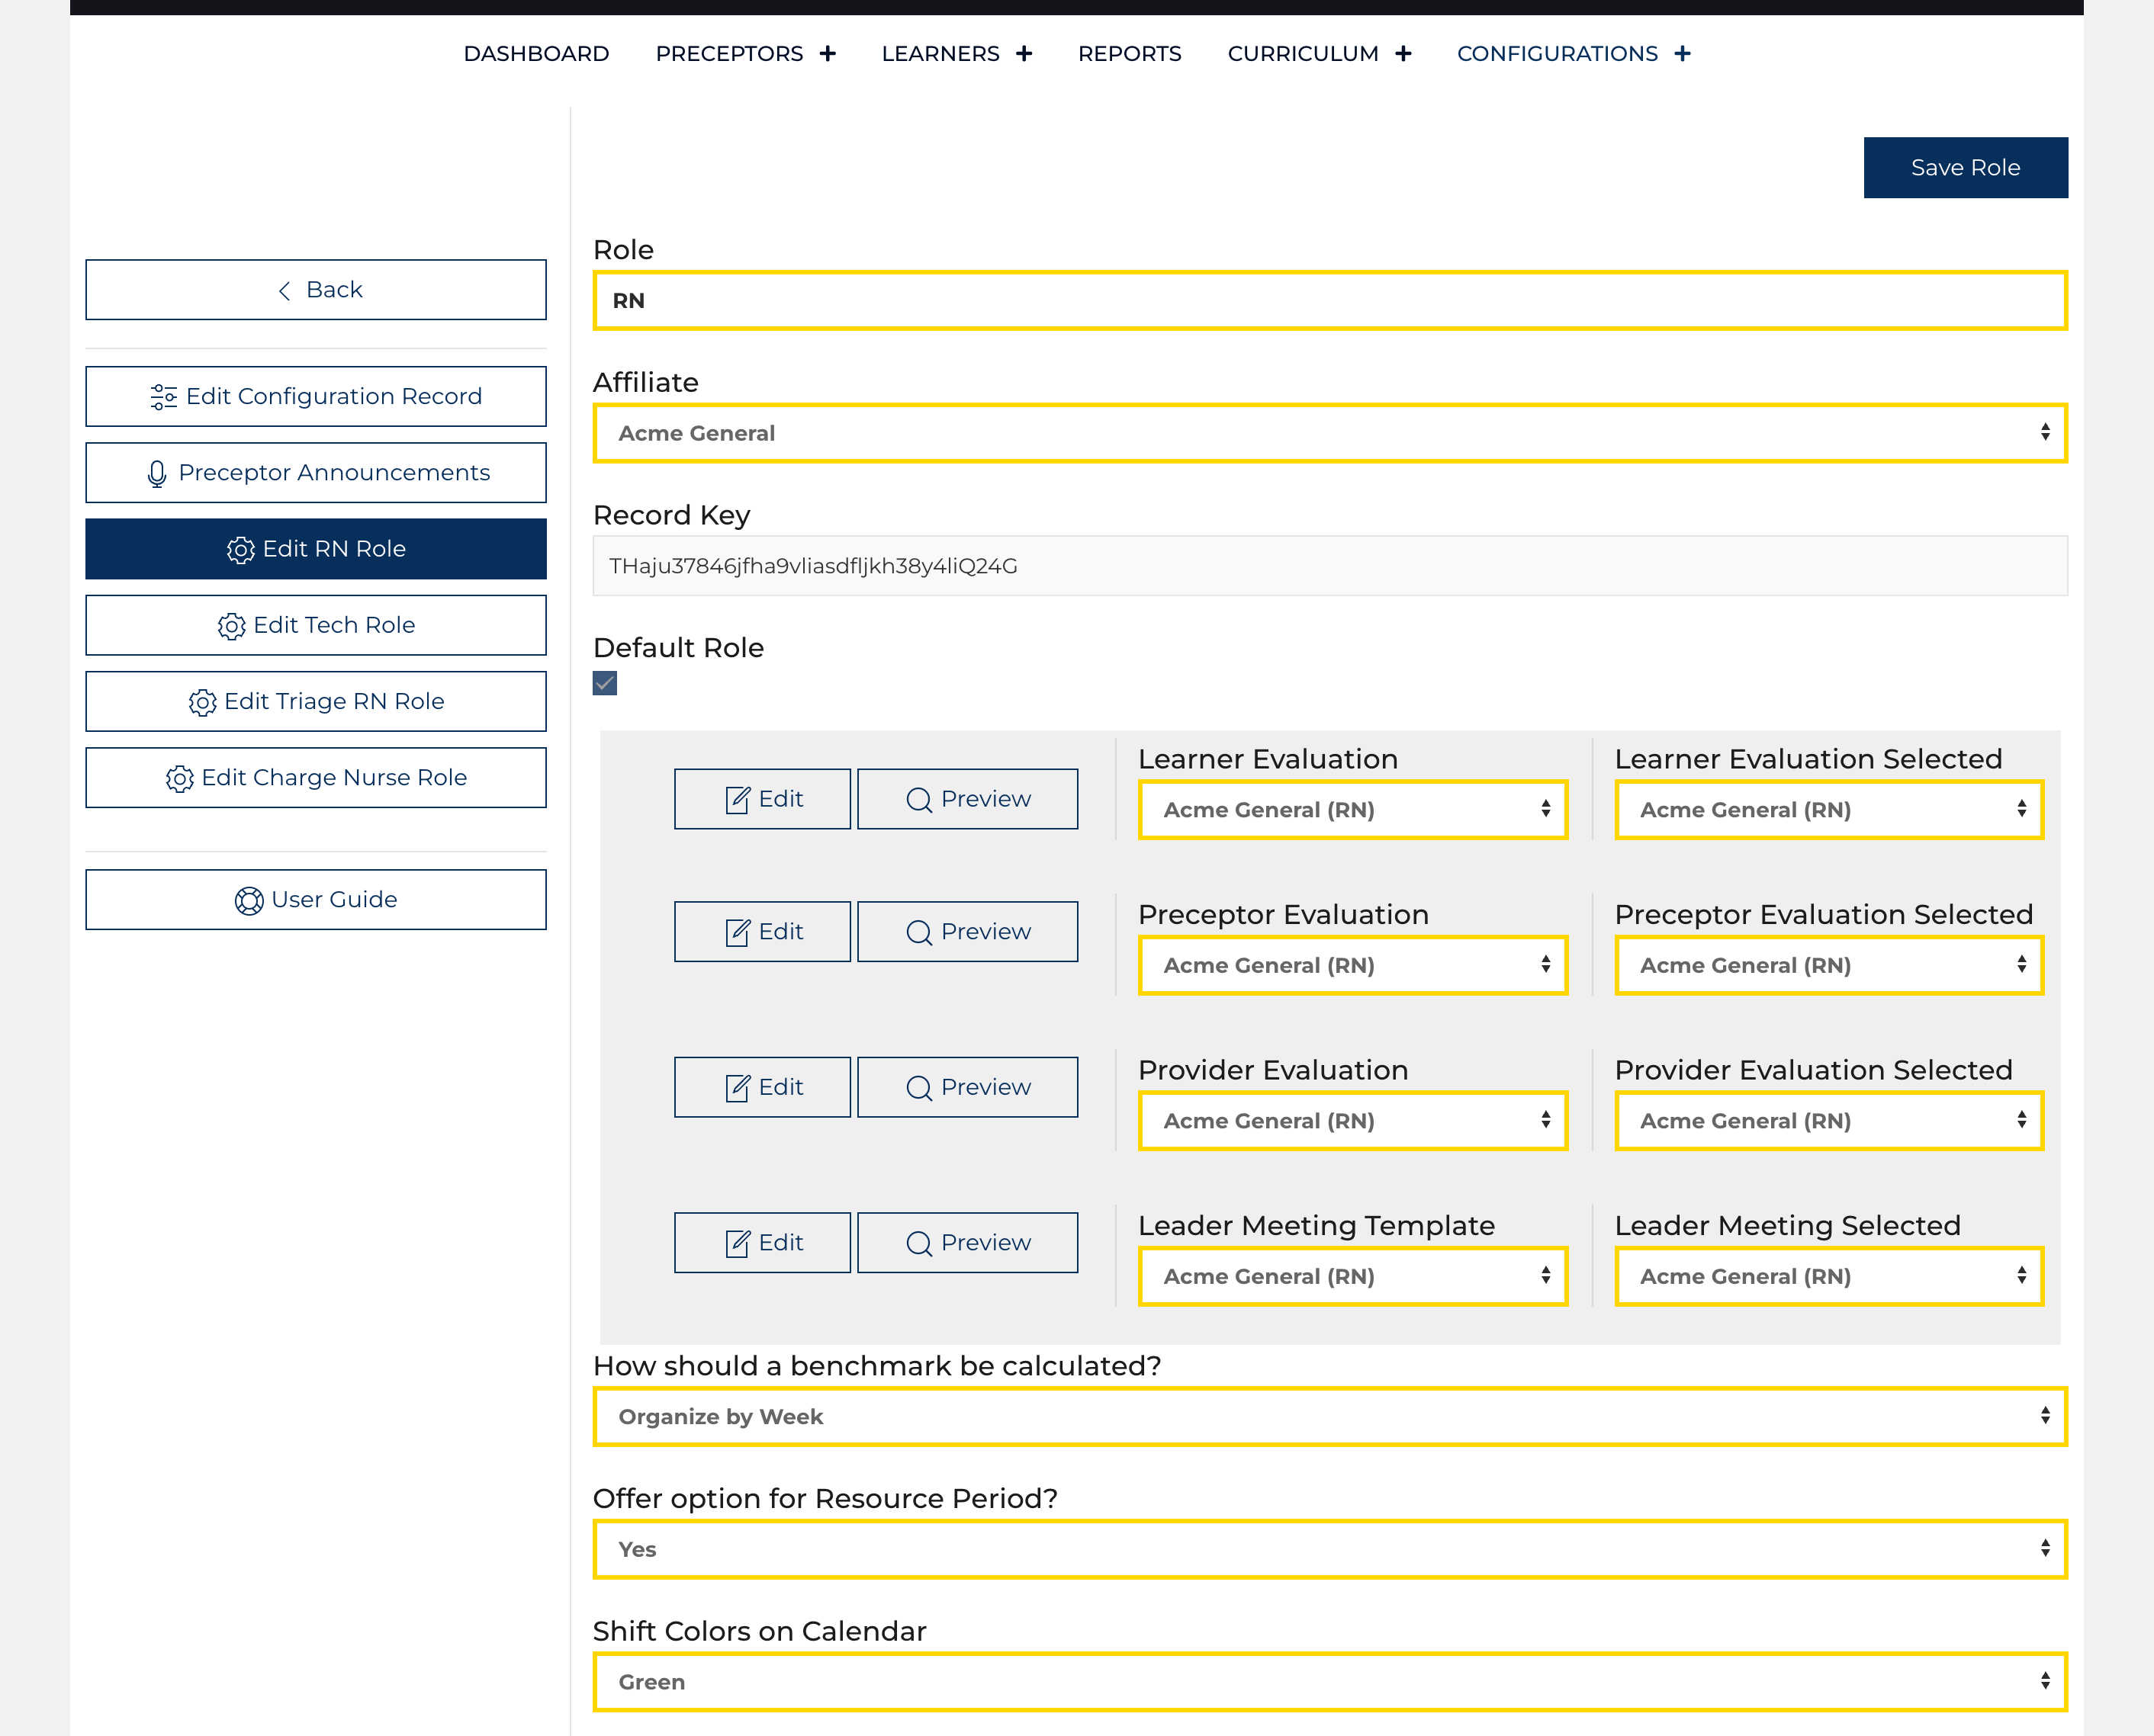2154x1736 pixels.
Task: Click the microphone icon on Preceptor Announcements
Action: click(x=158, y=472)
